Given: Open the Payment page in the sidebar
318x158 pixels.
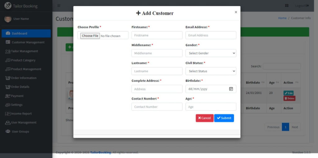Looking at the screenshot, I should 26,96.
